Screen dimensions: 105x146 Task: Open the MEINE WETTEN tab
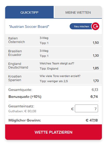(78, 12)
